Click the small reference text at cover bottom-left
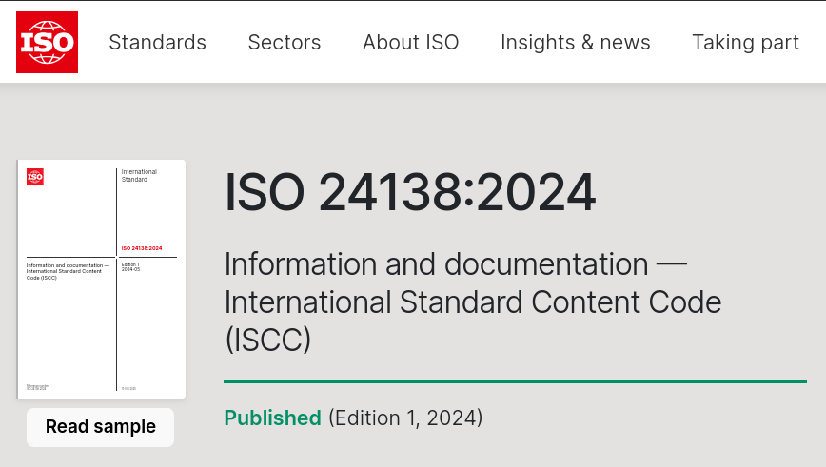The image size is (826, 467). point(37,387)
